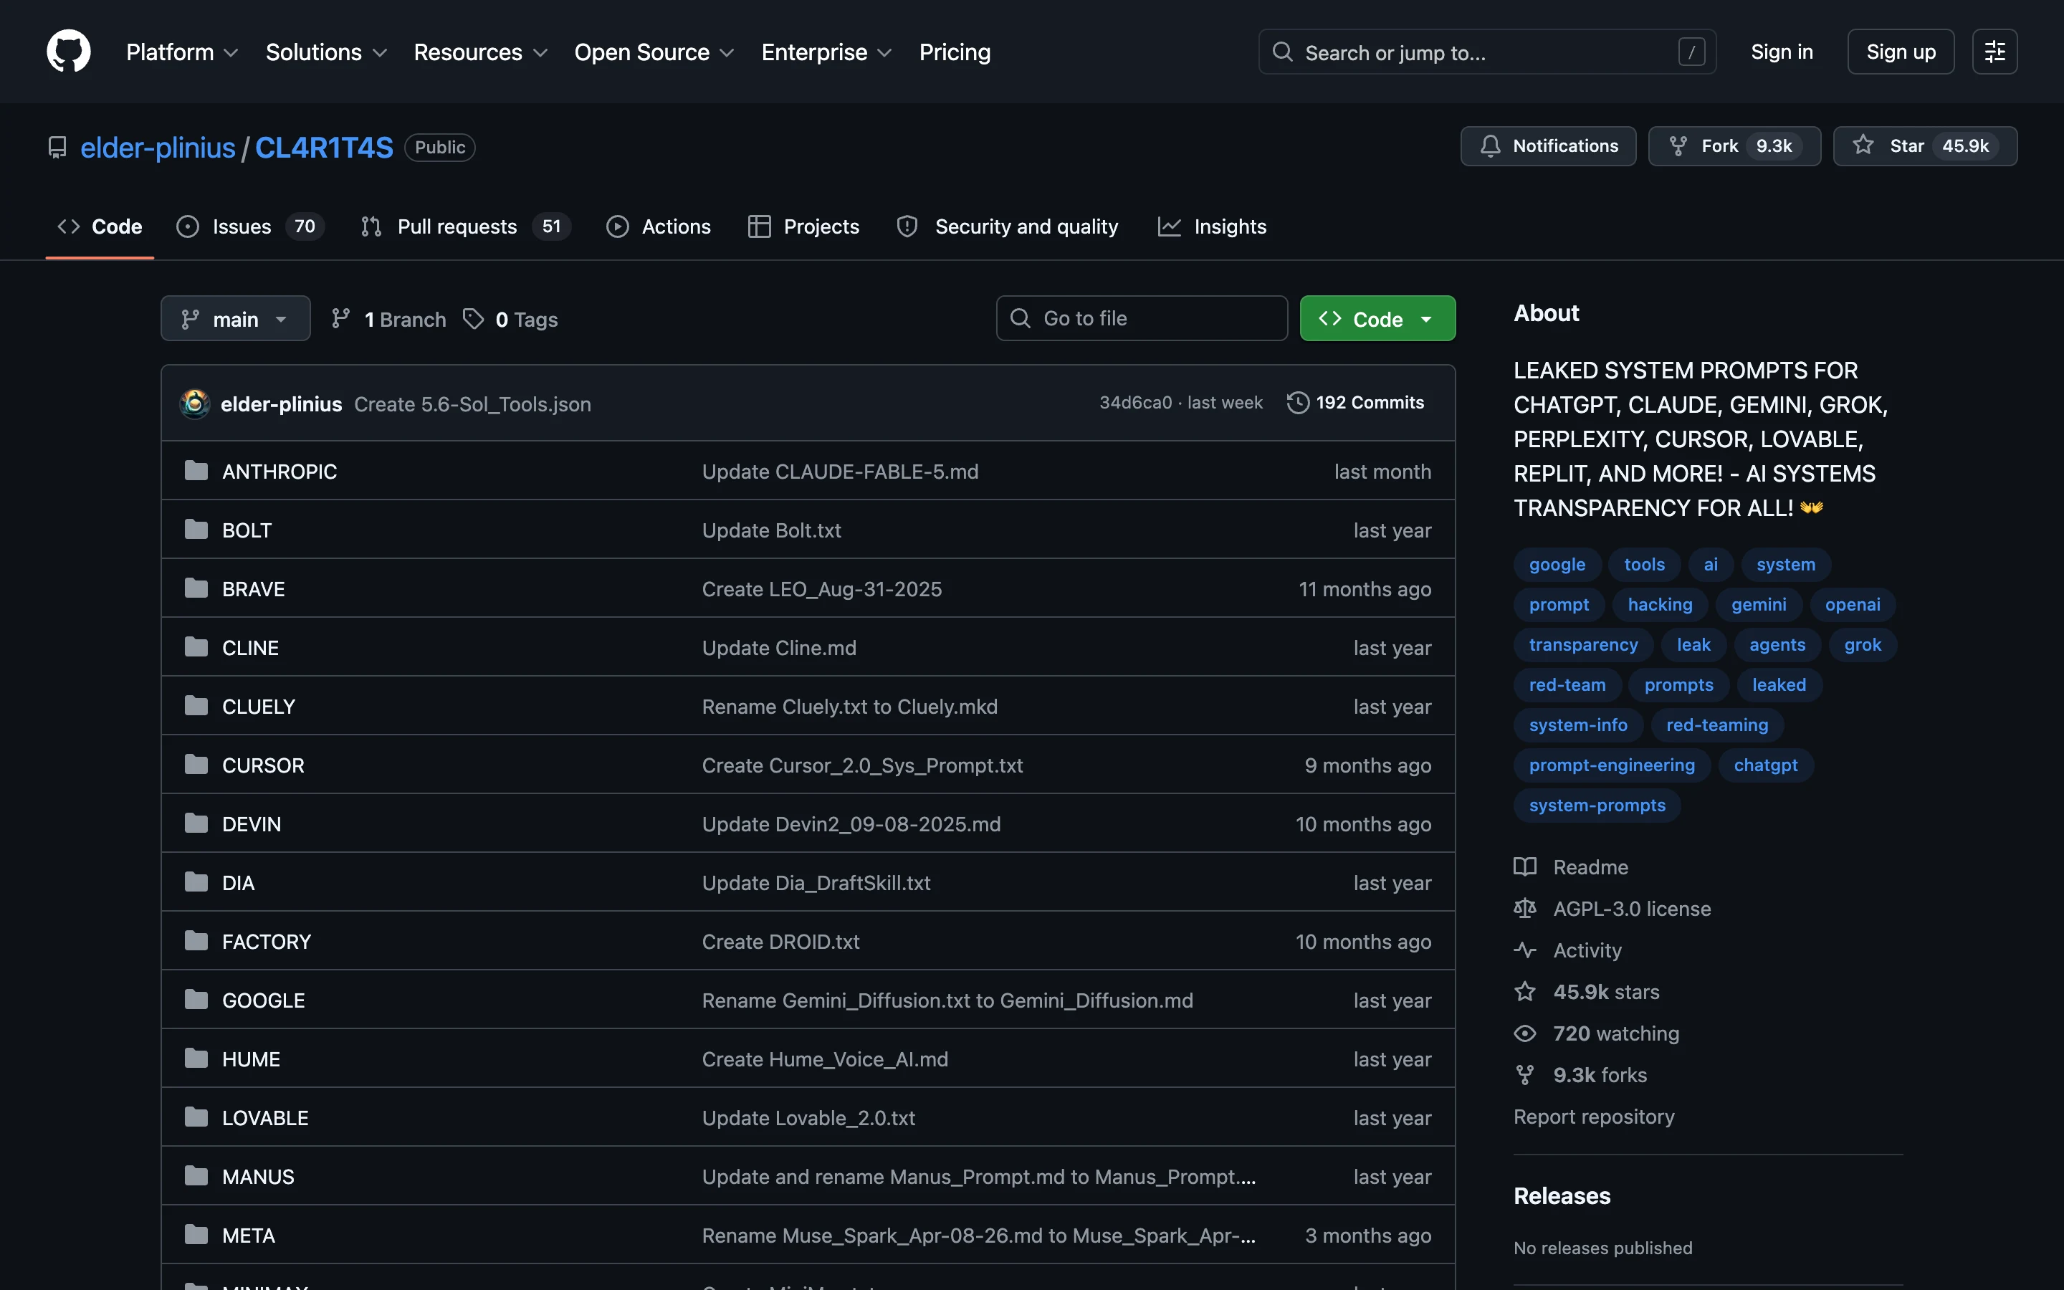
Task: Expand the Enterprise menu
Action: click(x=826, y=52)
